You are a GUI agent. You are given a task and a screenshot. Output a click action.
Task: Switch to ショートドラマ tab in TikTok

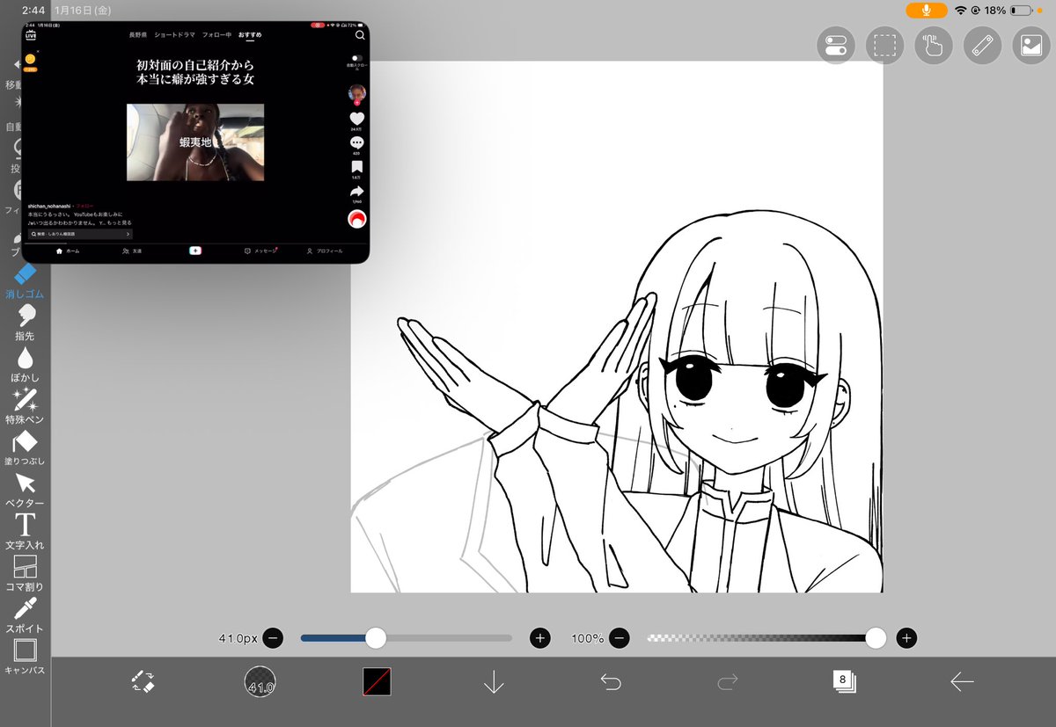point(174,35)
